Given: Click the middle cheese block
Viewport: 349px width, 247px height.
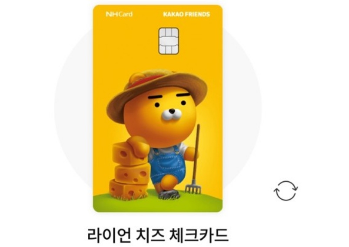Looking at the screenshot, I should tap(131, 174).
